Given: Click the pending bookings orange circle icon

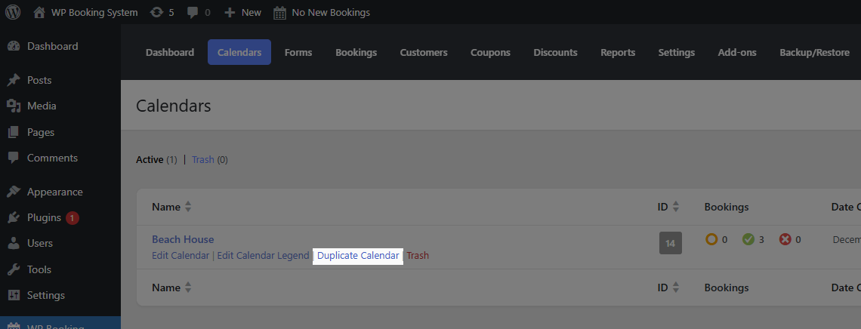Looking at the screenshot, I should click(x=711, y=239).
